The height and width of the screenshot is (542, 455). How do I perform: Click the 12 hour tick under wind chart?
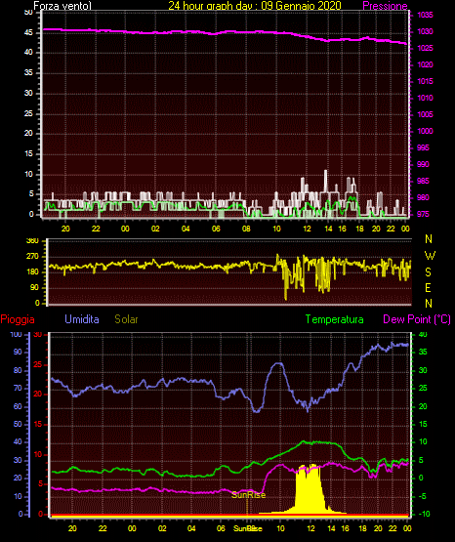click(x=307, y=229)
